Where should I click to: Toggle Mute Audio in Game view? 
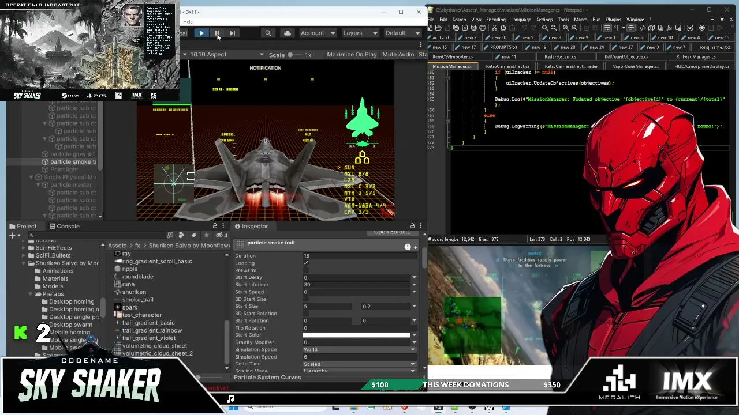click(x=398, y=55)
